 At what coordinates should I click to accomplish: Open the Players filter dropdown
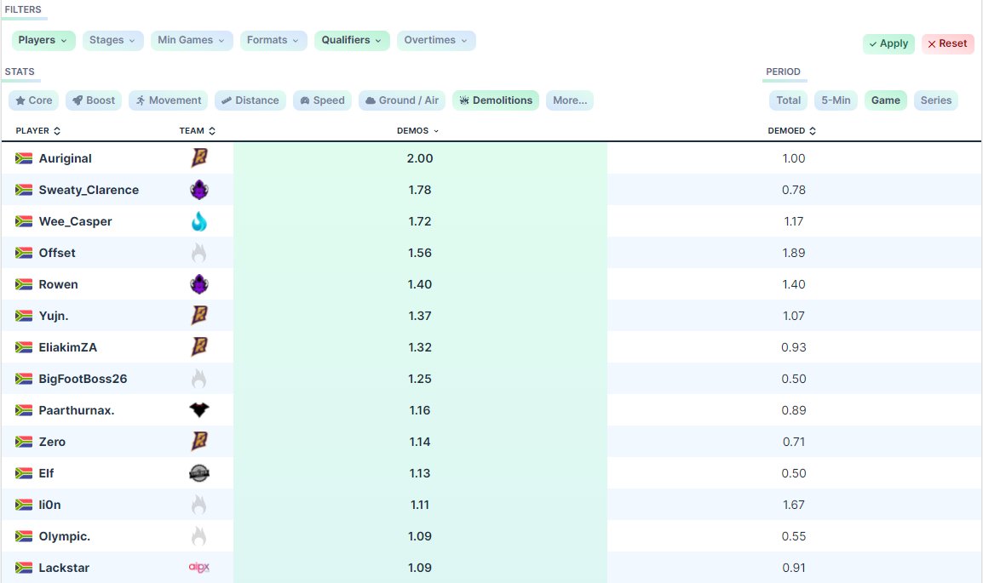[43, 40]
